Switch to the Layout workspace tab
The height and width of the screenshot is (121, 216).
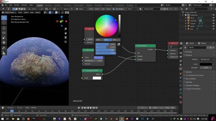[x=40, y=5]
